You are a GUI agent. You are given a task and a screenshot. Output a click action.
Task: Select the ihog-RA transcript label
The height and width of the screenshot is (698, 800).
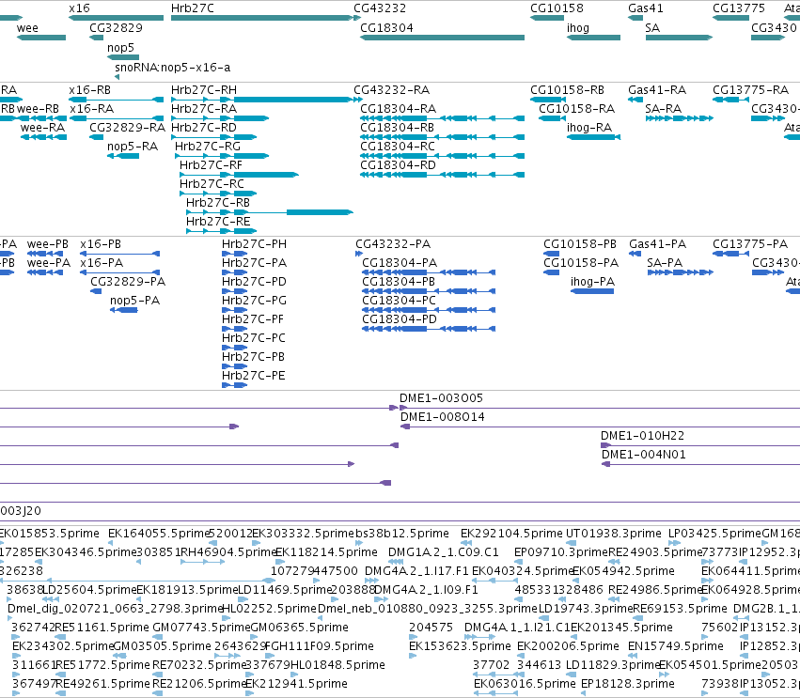[589, 128]
